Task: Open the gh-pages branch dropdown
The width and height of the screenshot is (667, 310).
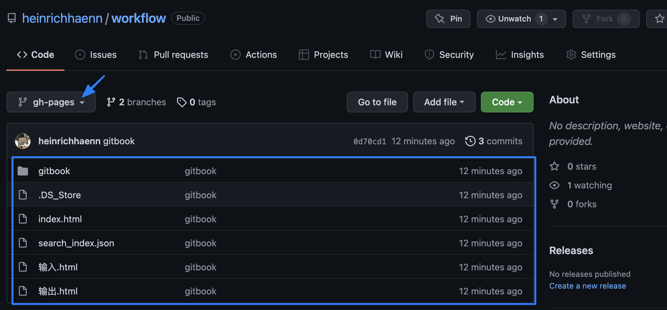Action: pyautogui.click(x=51, y=102)
